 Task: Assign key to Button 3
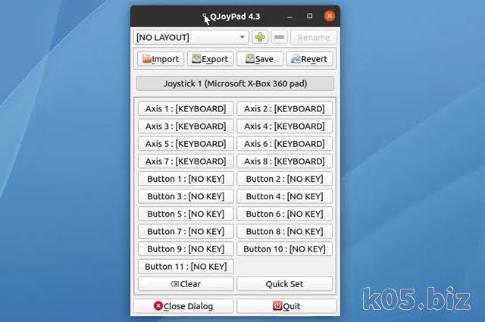[186, 196]
